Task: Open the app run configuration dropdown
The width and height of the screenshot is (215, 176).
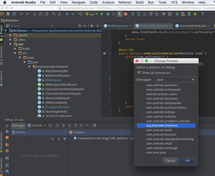Action: coord(91,14)
